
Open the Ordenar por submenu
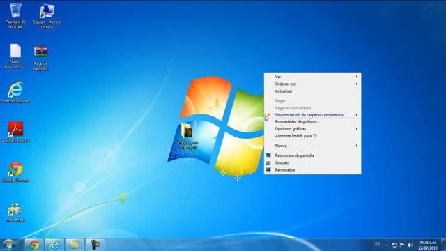click(x=313, y=84)
